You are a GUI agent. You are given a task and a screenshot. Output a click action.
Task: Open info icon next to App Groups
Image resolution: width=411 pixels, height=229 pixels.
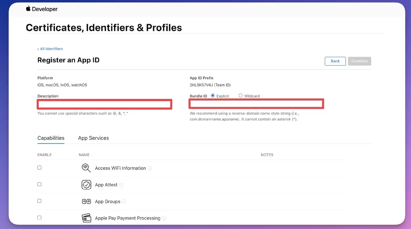point(124,202)
